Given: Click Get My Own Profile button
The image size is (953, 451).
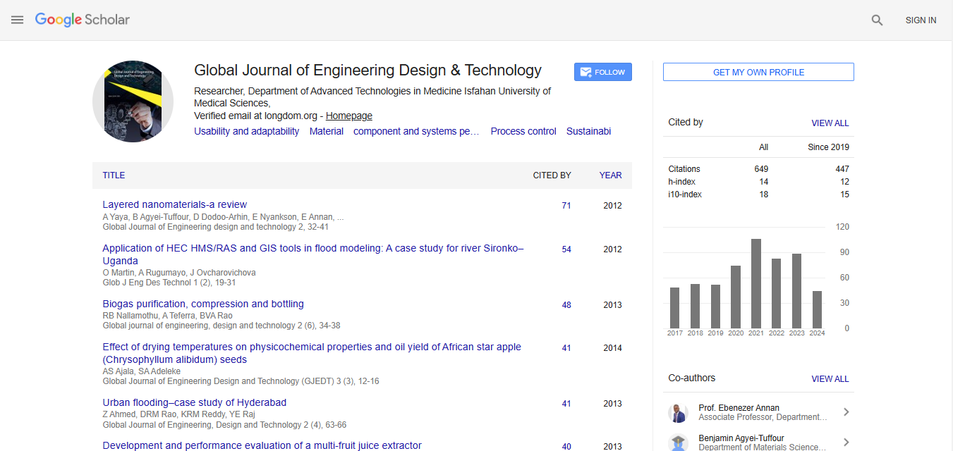Looking at the screenshot, I should pyautogui.click(x=758, y=72).
